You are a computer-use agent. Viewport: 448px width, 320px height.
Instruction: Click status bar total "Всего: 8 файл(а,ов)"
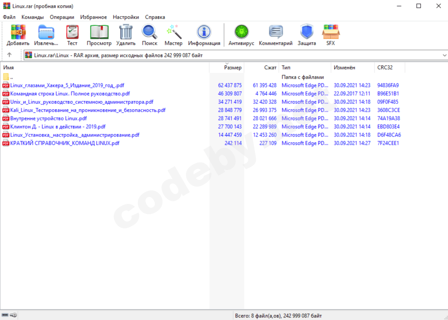(258, 316)
